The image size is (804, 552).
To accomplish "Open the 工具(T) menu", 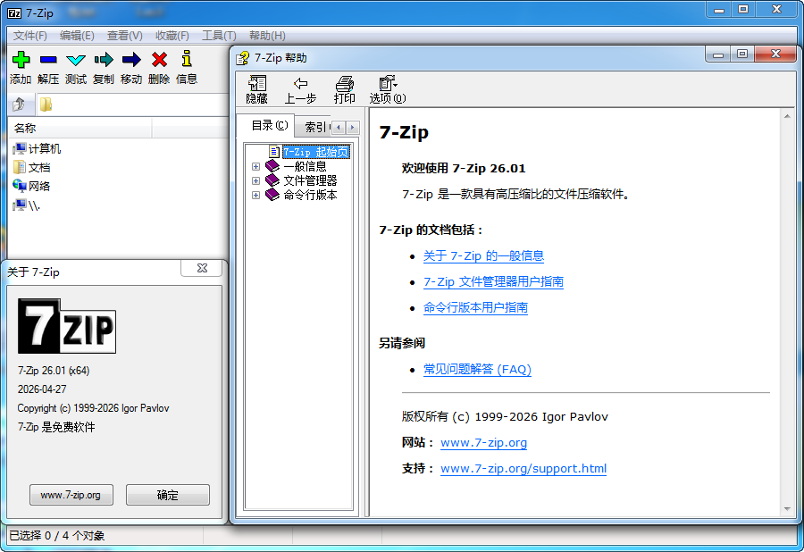I will [x=219, y=36].
